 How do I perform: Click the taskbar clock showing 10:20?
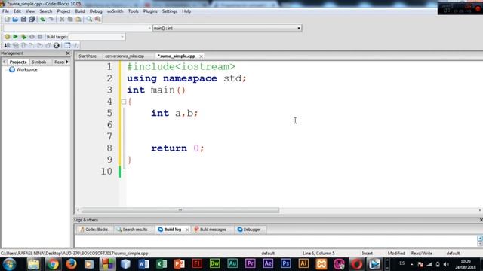(x=466, y=264)
